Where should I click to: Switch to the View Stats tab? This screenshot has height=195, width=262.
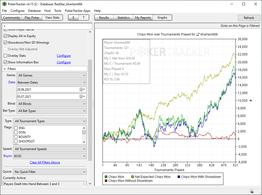tap(52, 18)
